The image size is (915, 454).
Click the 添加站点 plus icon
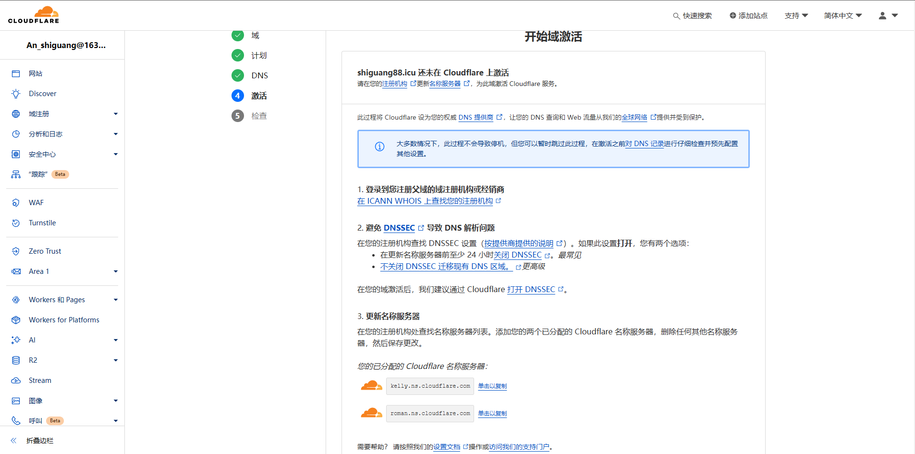click(x=733, y=15)
